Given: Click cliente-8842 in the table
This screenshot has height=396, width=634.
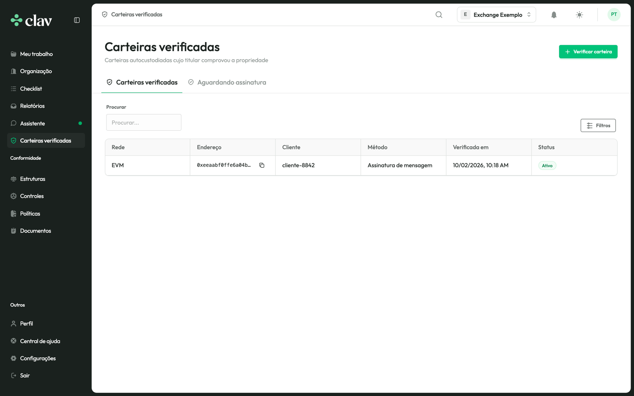Looking at the screenshot, I should tap(299, 165).
